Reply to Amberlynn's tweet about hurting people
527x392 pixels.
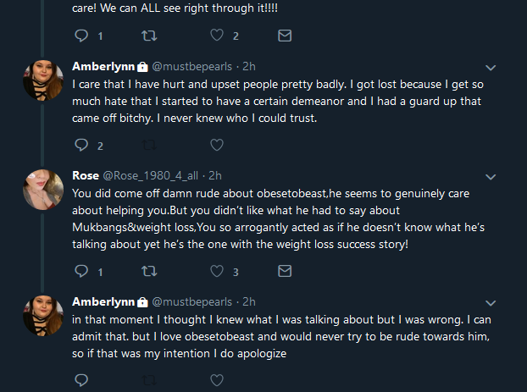point(81,145)
